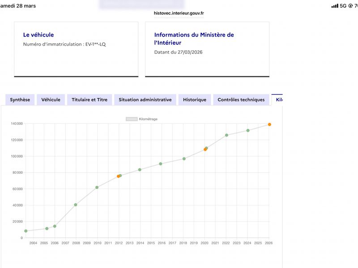Switch to the Véhicule tab
The width and height of the screenshot is (358, 268).
pyautogui.click(x=51, y=100)
